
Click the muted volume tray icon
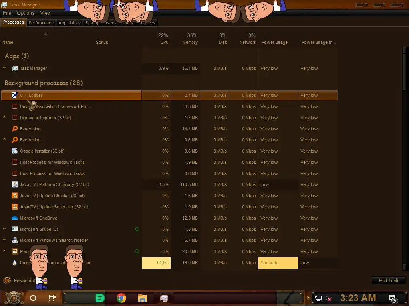[x=328, y=298]
